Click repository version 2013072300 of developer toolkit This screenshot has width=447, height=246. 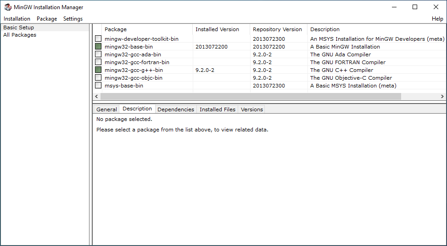point(269,39)
